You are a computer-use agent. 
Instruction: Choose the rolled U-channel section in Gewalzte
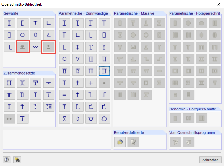coord(23,23)
